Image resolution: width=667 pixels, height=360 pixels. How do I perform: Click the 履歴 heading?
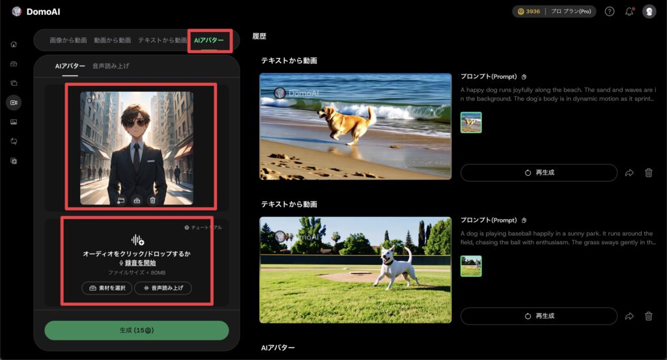point(259,36)
